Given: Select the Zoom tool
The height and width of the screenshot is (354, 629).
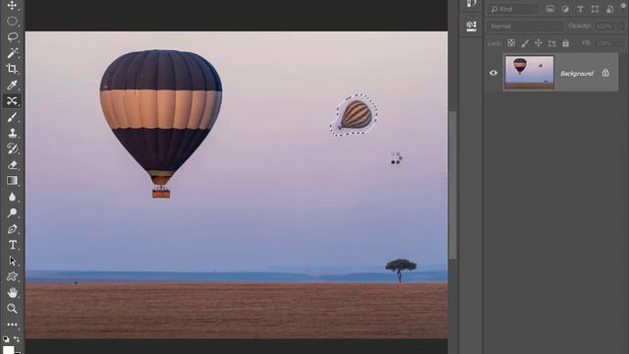Looking at the screenshot, I should point(12,308).
